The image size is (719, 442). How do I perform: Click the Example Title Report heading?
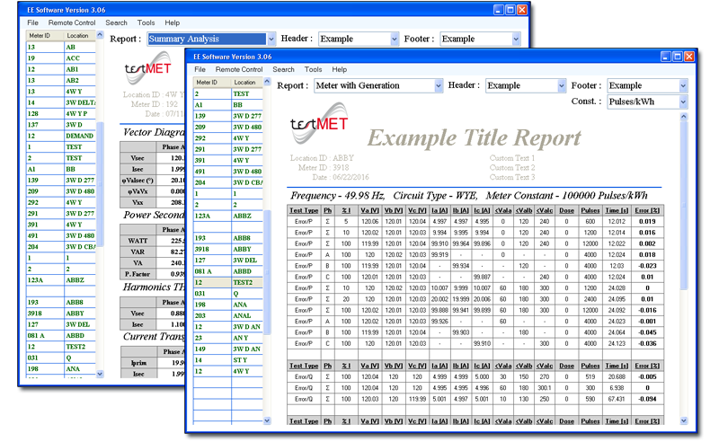(475, 138)
